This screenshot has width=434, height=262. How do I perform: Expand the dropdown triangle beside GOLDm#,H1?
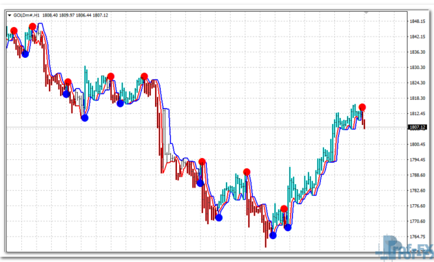point(10,15)
